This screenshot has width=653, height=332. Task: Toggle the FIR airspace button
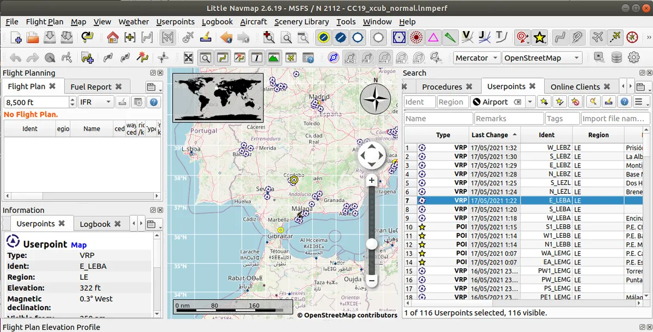coord(368,58)
